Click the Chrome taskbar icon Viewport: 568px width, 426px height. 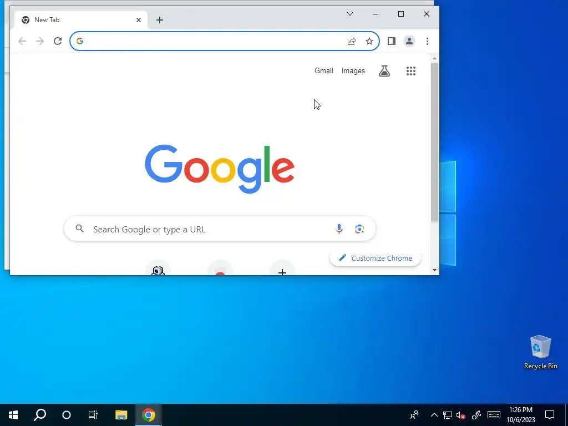149,415
